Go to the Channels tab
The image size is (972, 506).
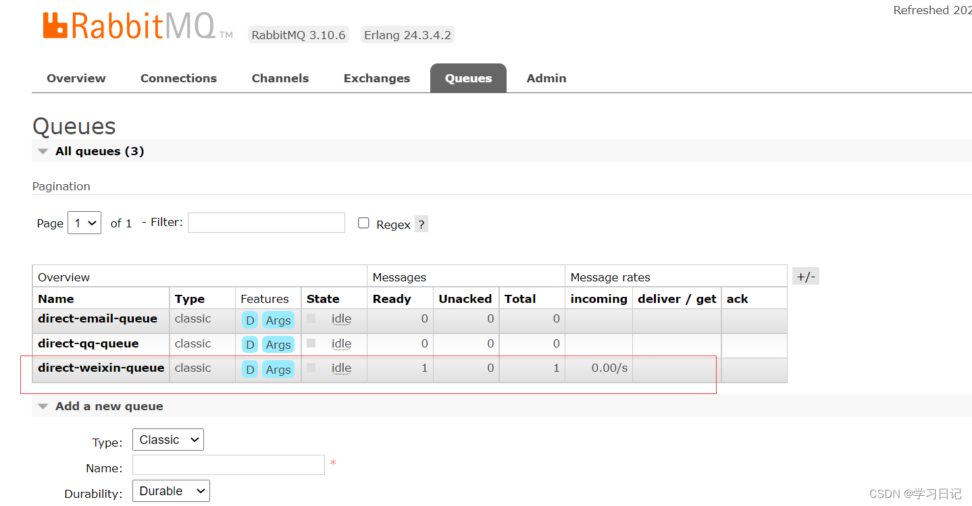280,78
